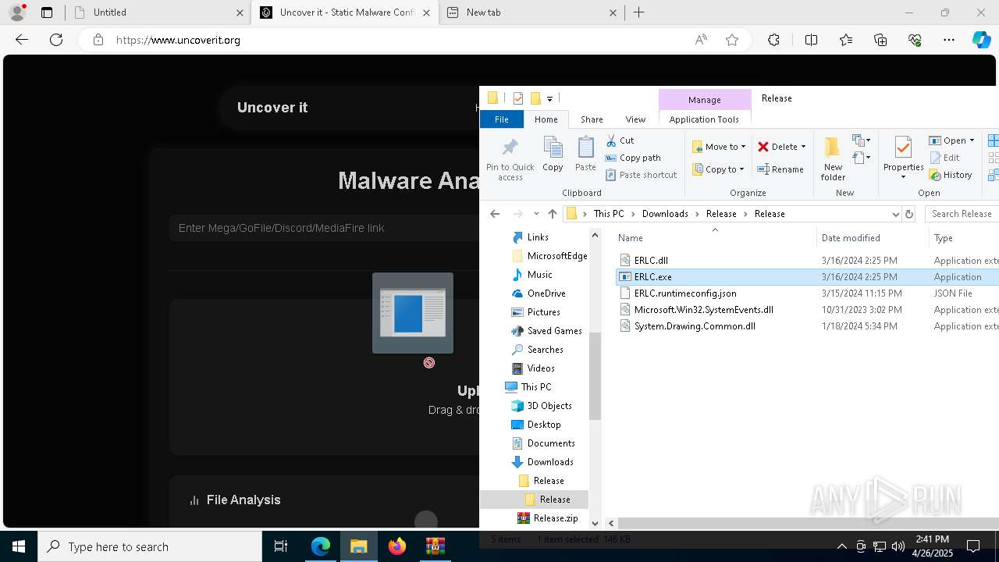Open the Copy to dropdown

click(718, 169)
